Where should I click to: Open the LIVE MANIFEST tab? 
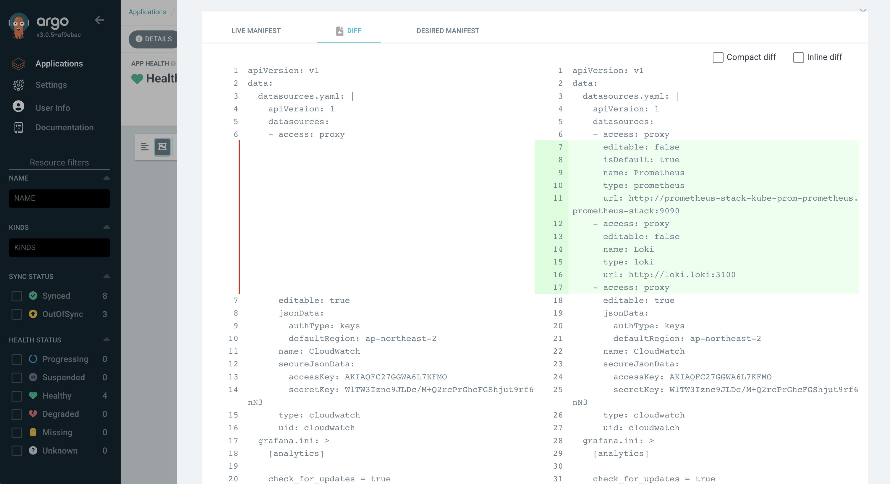pyautogui.click(x=256, y=31)
